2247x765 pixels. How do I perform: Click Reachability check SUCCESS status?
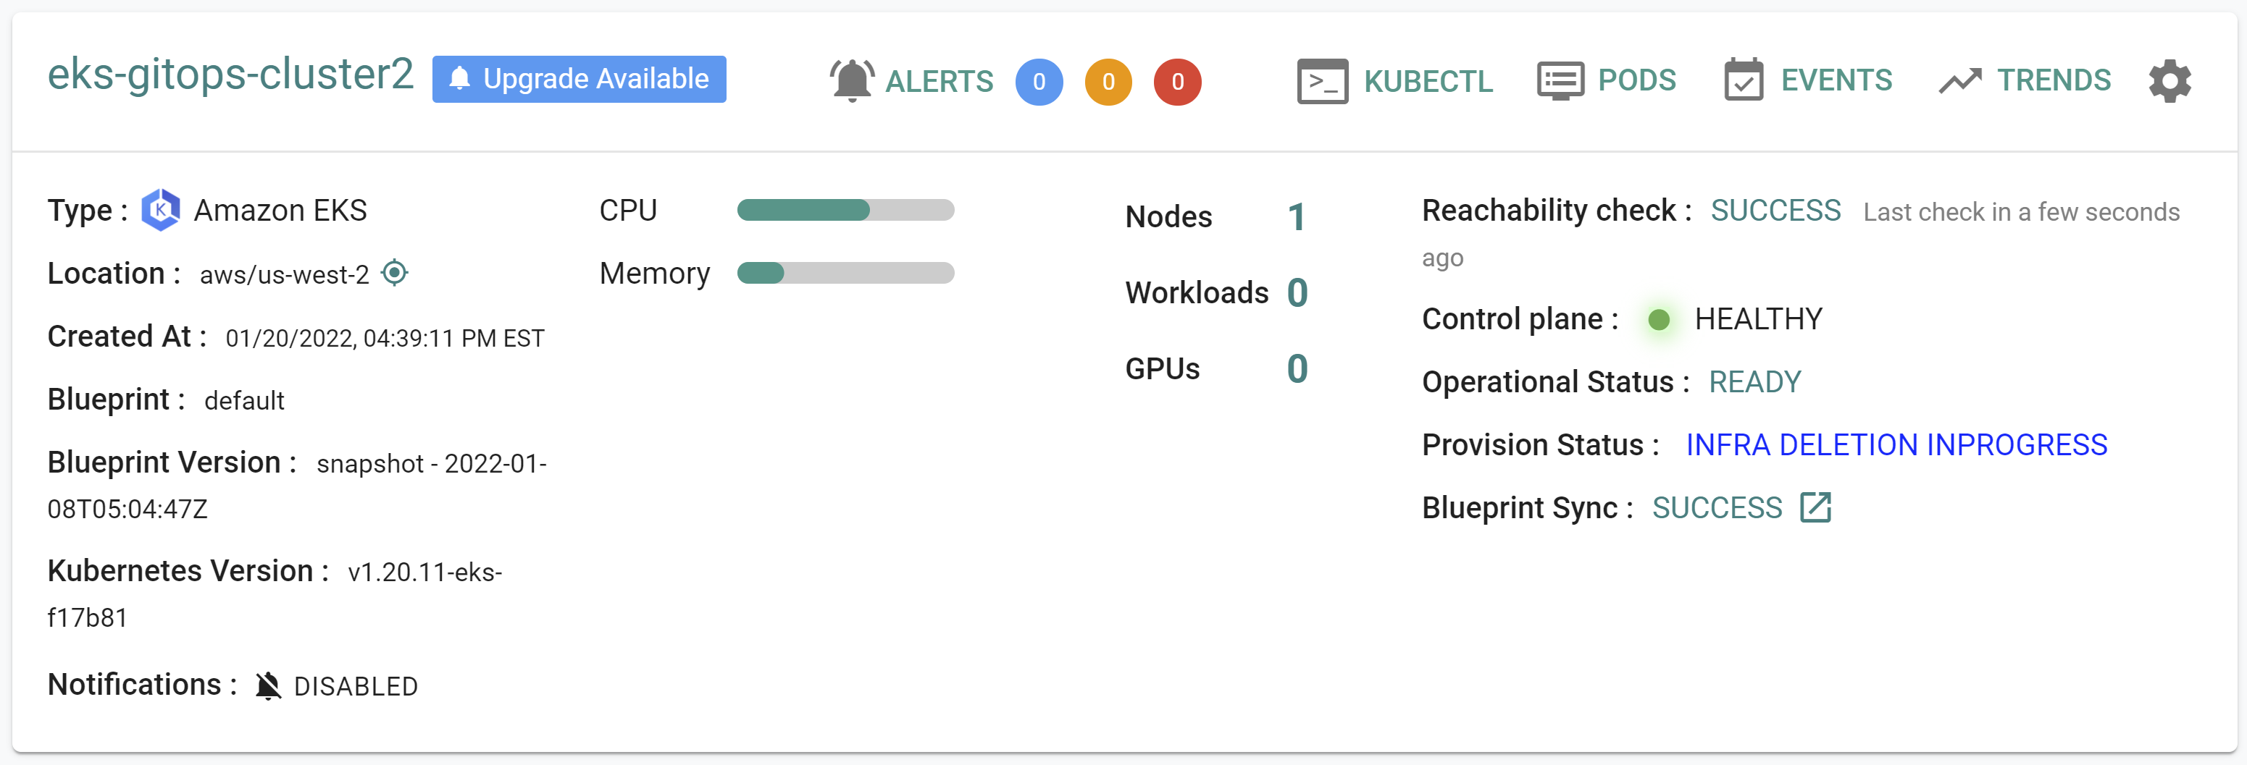[x=1775, y=210]
